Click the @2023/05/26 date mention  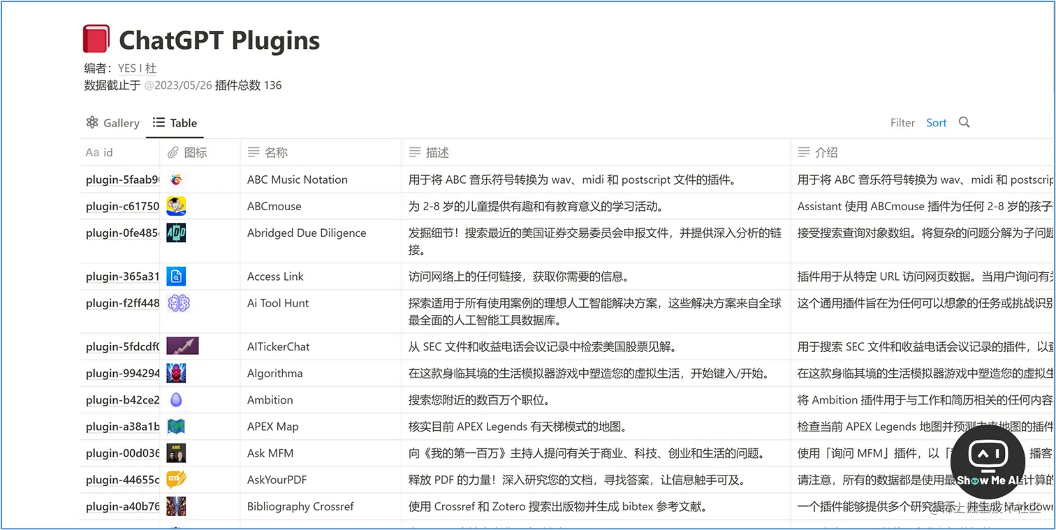(x=178, y=85)
